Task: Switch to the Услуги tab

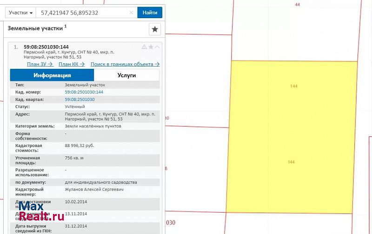Action: (x=126, y=75)
